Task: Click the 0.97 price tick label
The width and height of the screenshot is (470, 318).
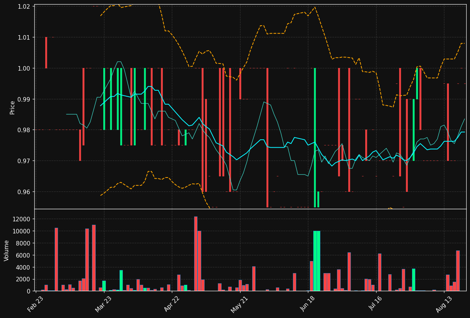Action: tap(24, 161)
